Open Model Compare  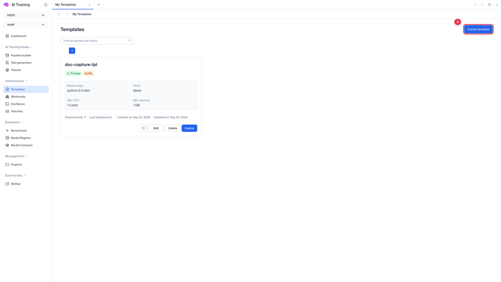pos(26,145)
